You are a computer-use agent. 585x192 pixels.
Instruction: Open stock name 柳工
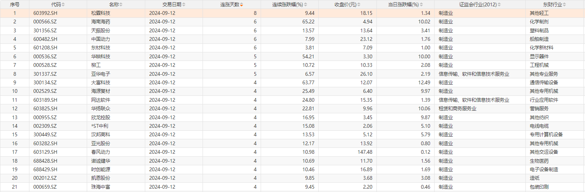point(96,65)
